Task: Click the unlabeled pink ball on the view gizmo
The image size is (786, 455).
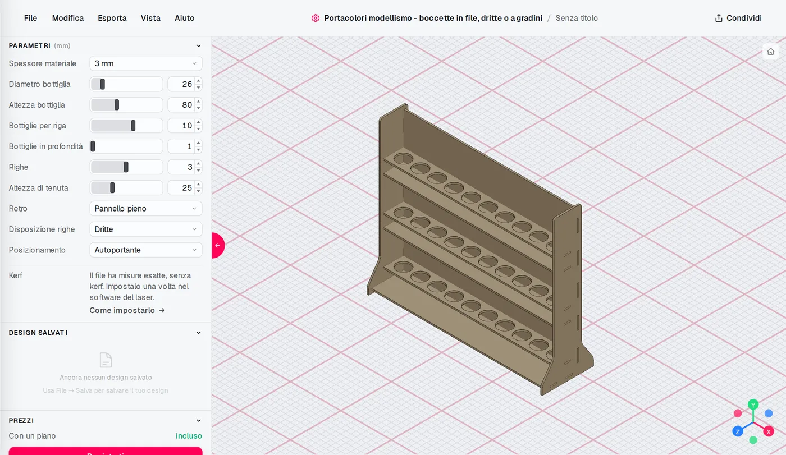Action: coord(738,413)
